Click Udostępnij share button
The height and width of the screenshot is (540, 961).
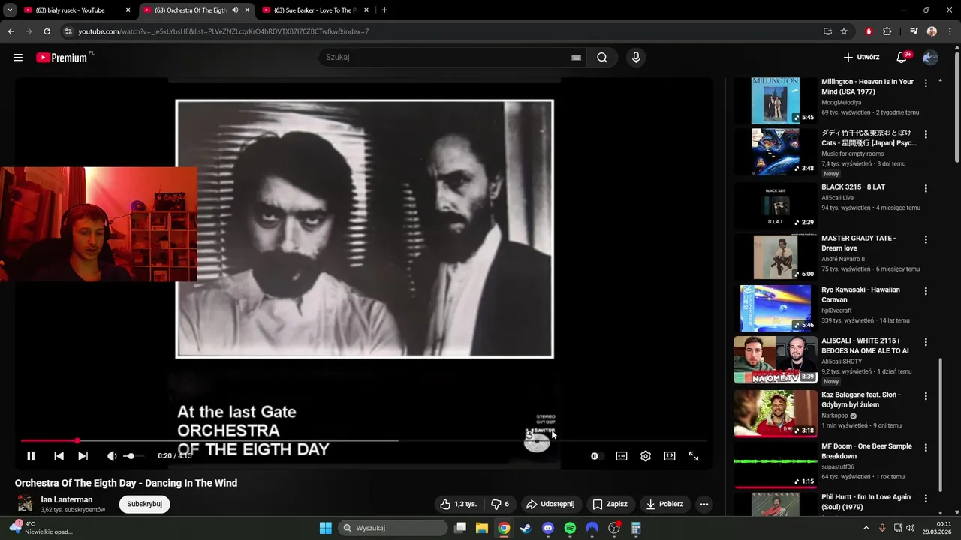550,504
